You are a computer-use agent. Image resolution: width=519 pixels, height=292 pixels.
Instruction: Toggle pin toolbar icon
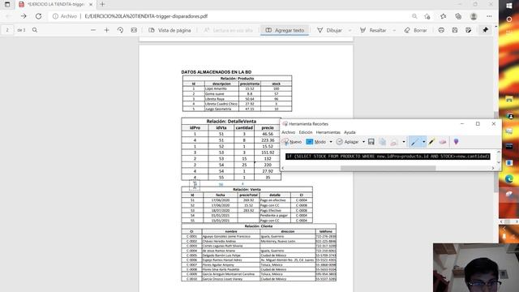[485, 30]
